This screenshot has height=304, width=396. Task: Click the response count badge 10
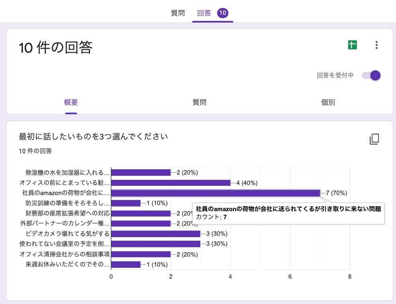(x=223, y=13)
